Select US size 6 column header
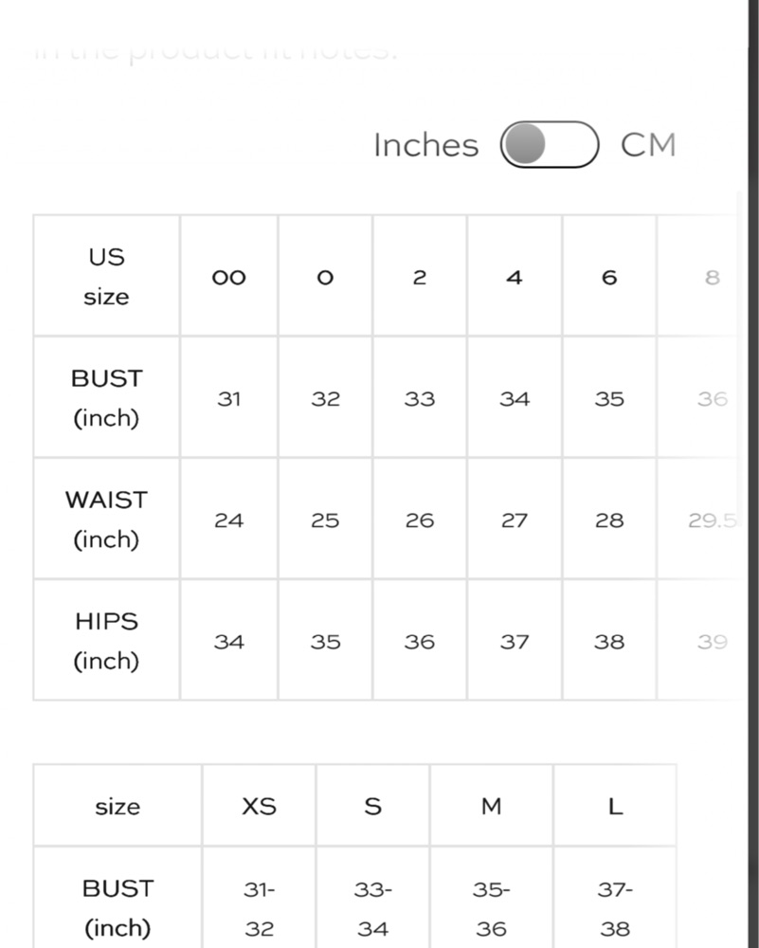Screen dimensions: 759x948 click(609, 277)
